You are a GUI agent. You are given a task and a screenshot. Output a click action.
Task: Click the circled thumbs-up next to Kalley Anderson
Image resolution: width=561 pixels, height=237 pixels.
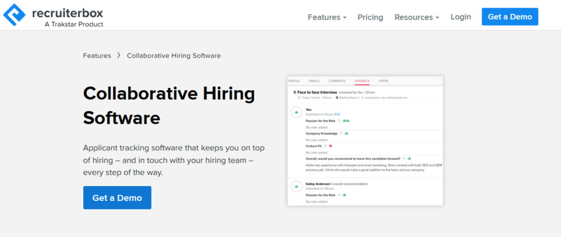click(296, 187)
